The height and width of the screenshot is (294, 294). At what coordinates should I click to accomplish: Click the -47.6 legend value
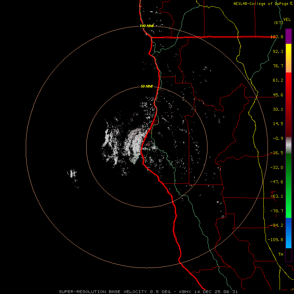(277, 182)
